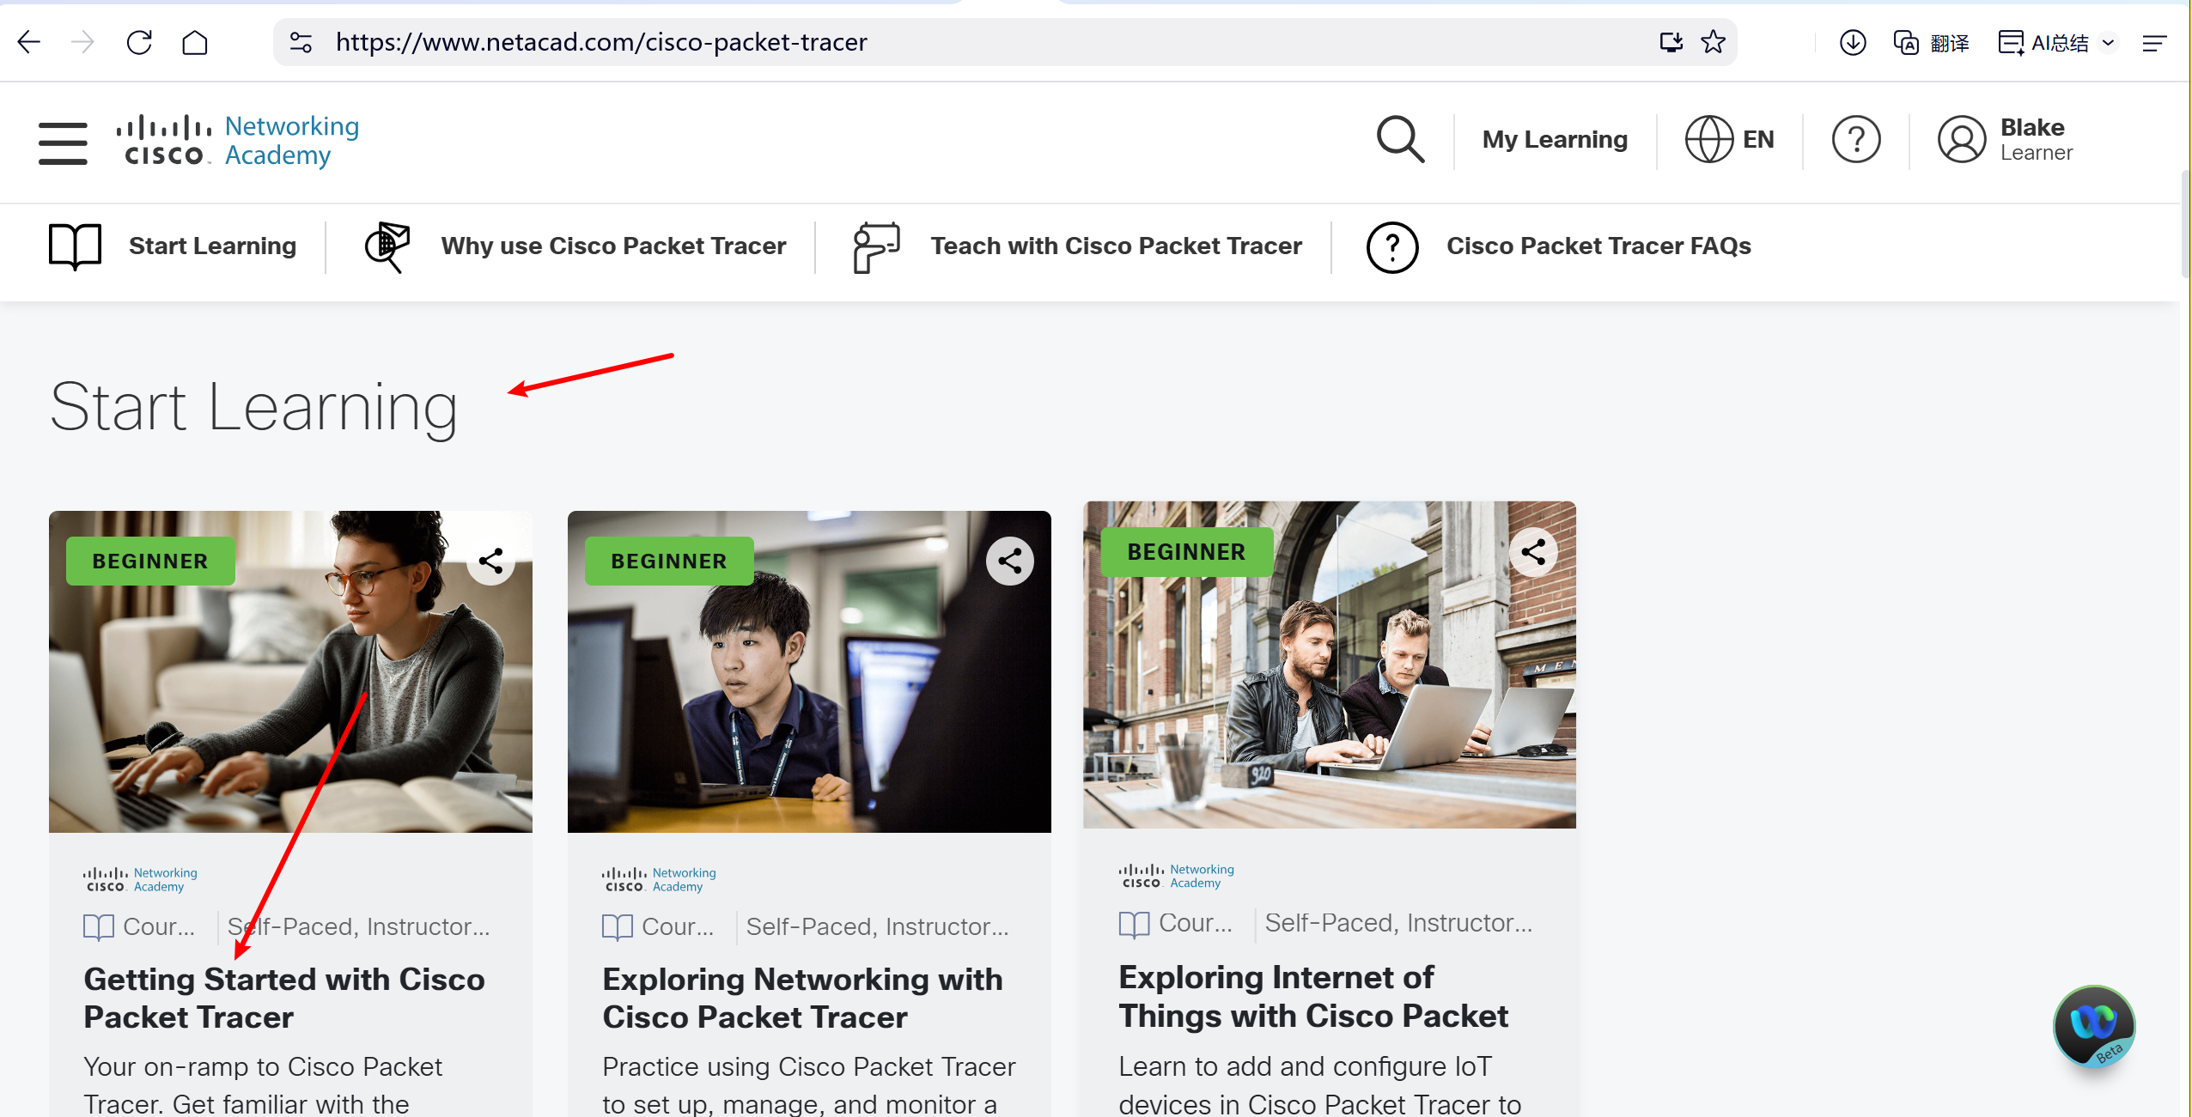The width and height of the screenshot is (2192, 1117).
Task: Select Why use Cisco Packet Tracer tab
Action: (x=613, y=246)
